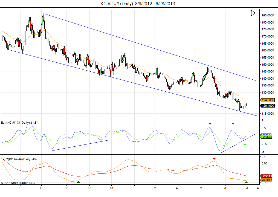Click the © 2013 NinjaTrader, LLC text
The image size is (278, 197).
click(x=18, y=183)
